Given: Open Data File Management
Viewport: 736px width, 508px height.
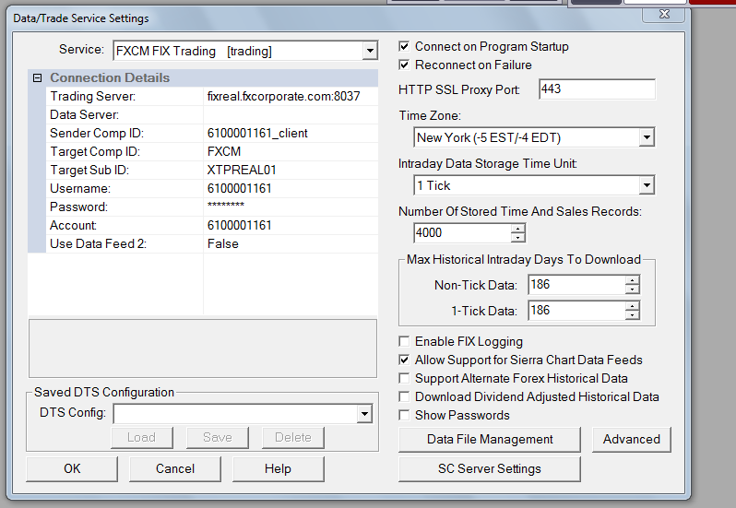Looking at the screenshot, I should pyautogui.click(x=490, y=440).
